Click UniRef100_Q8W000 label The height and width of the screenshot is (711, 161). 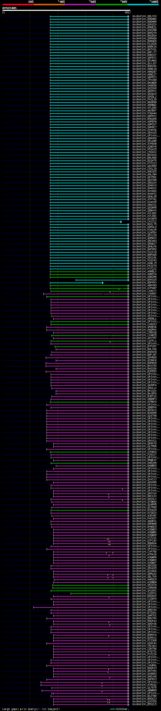click(144, 211)
